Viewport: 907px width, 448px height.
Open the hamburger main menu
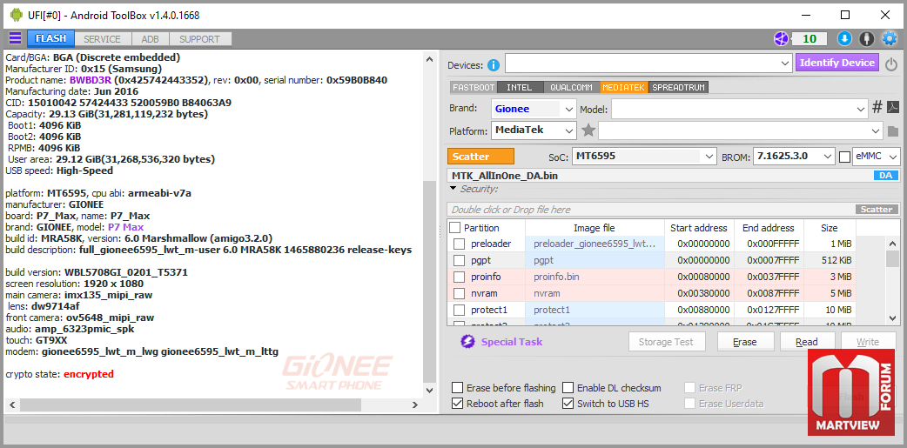coord(15,39)
